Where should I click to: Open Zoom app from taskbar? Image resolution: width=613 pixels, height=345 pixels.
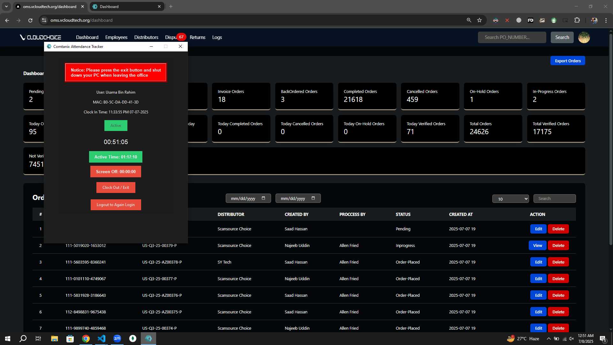pyautogui.click(x=117, y=339)
